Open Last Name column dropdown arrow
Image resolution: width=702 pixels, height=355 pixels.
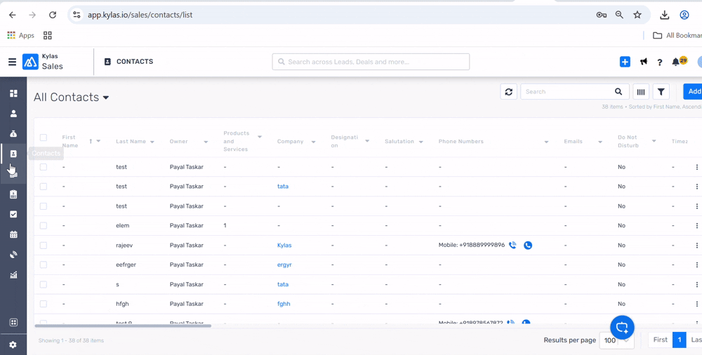click(152, 142)
